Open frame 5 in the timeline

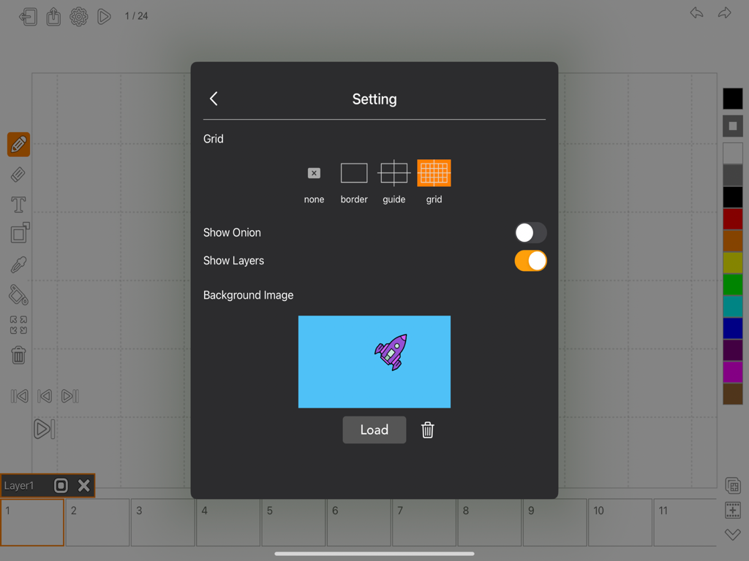pyautogui.click(x=293, y=522)
